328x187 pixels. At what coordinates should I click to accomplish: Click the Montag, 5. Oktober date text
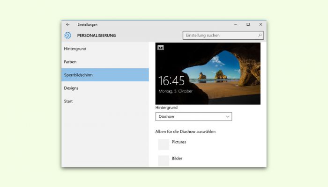[176, 91]
